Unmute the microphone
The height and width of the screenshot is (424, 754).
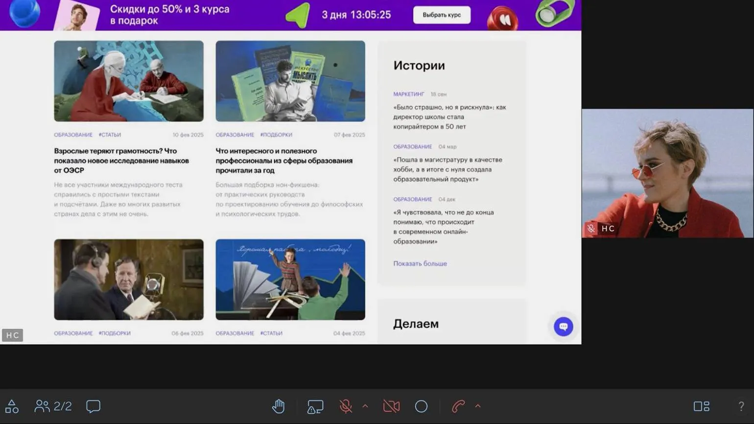(x=346, y=406)
